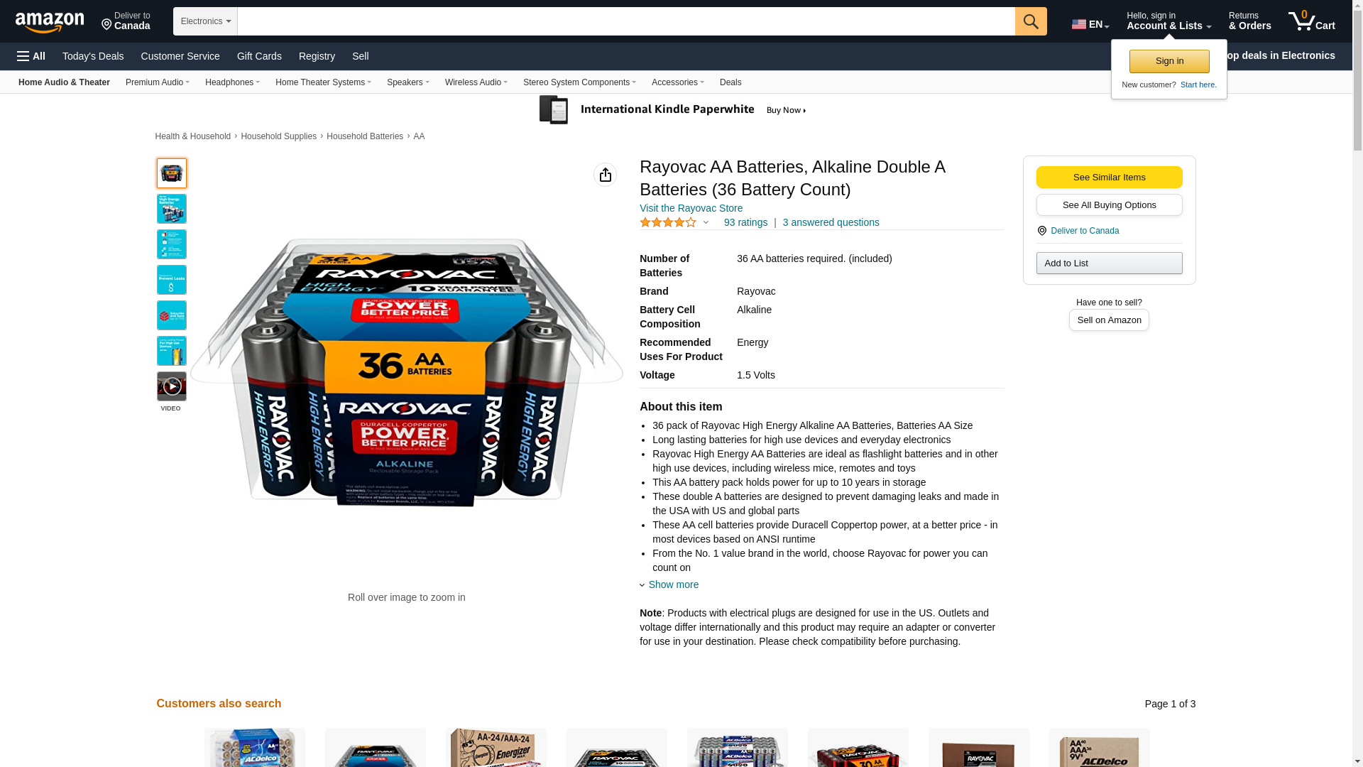Click in the search input field
The width and height of the screenshot is (1363, 767).
(x=626, y=21)
